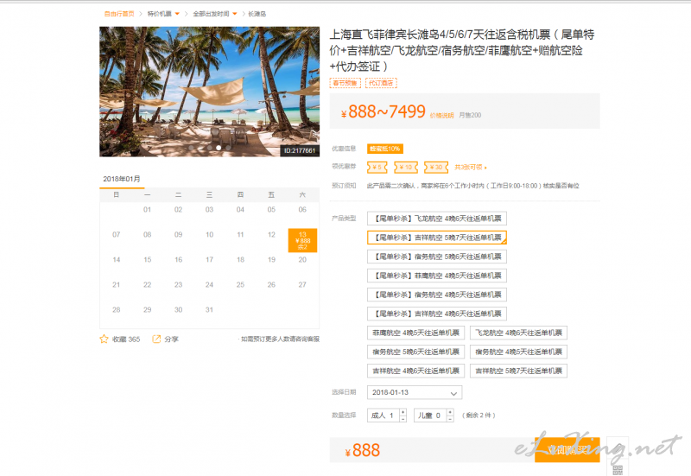Claim the ¥5 coupon ticket
This screenshot has width=691, height=476.
377,168
